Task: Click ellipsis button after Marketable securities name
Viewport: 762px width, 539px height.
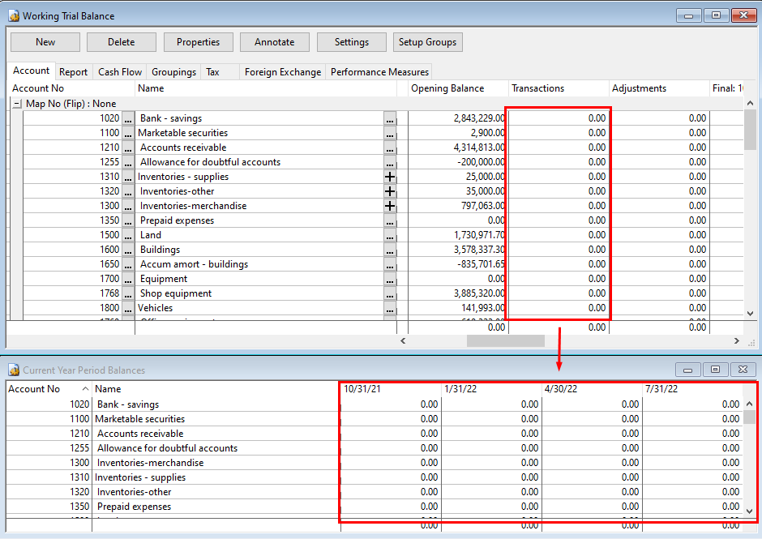Action: (390, 133)
